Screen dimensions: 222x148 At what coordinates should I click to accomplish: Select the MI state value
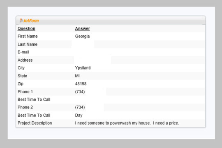point(77,76)
